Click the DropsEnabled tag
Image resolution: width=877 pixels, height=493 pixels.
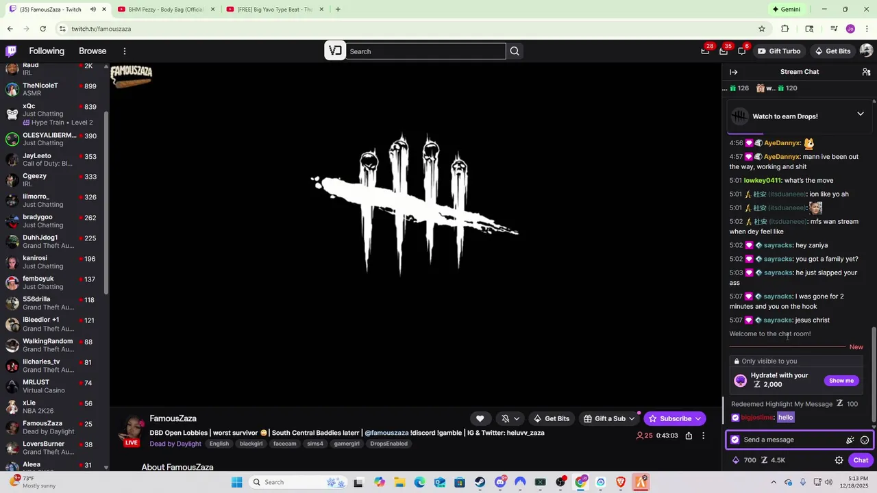(389, 444)
